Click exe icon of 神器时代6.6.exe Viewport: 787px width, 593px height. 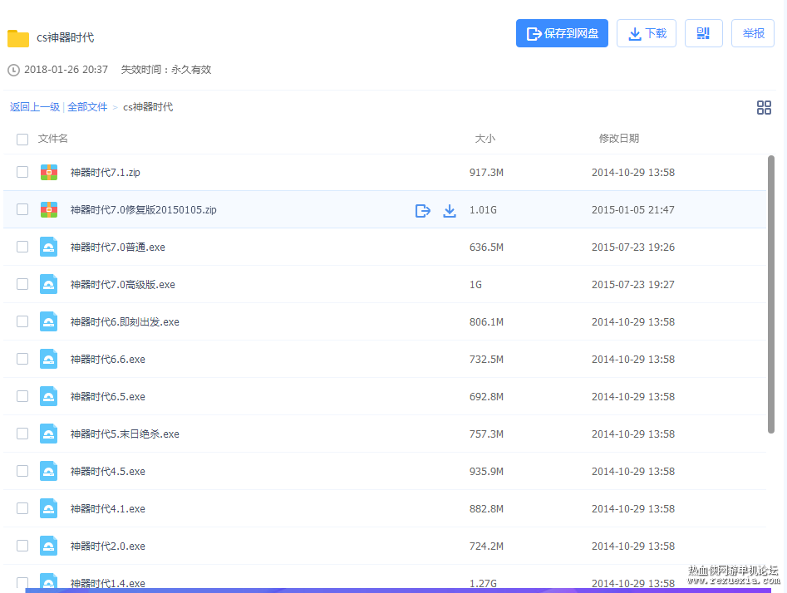tap(49, 360)
